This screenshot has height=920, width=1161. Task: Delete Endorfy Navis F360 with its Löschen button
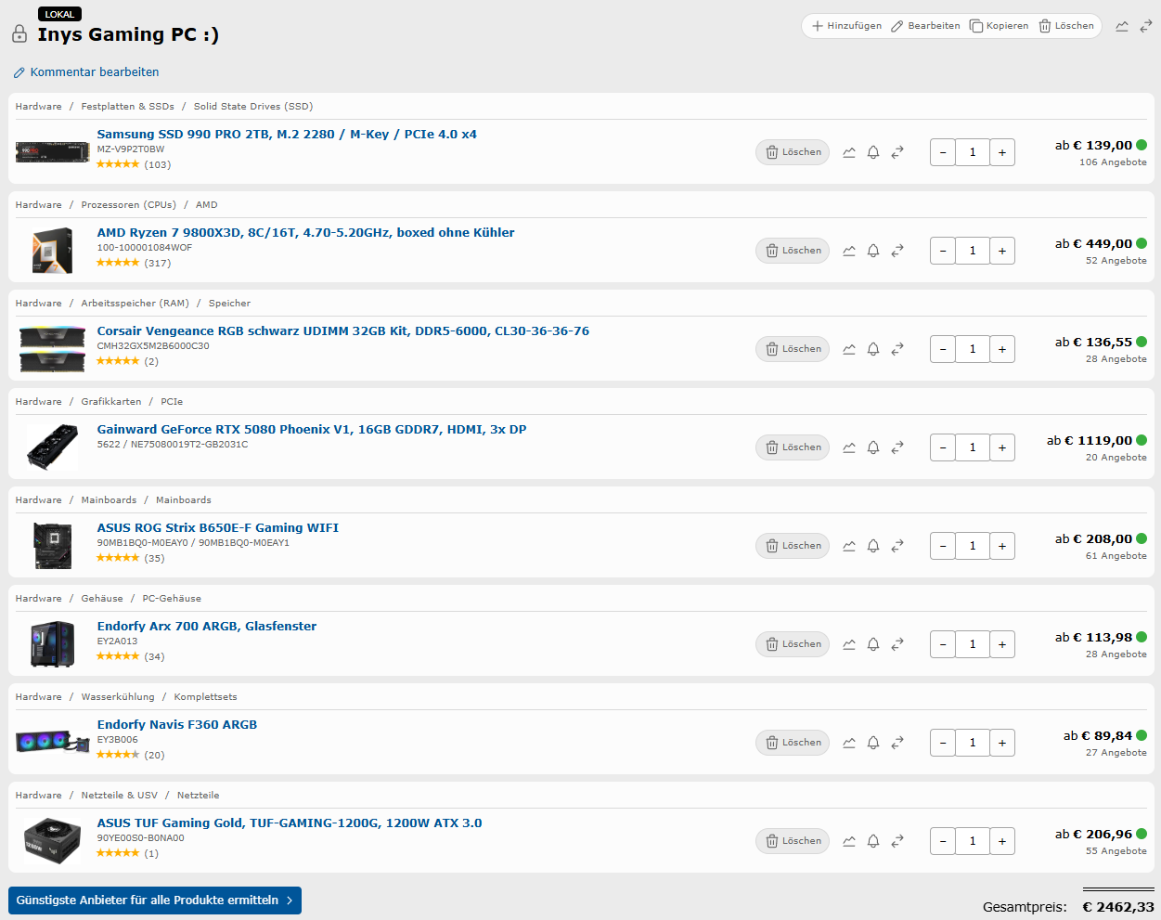click(x=793, y=743)
